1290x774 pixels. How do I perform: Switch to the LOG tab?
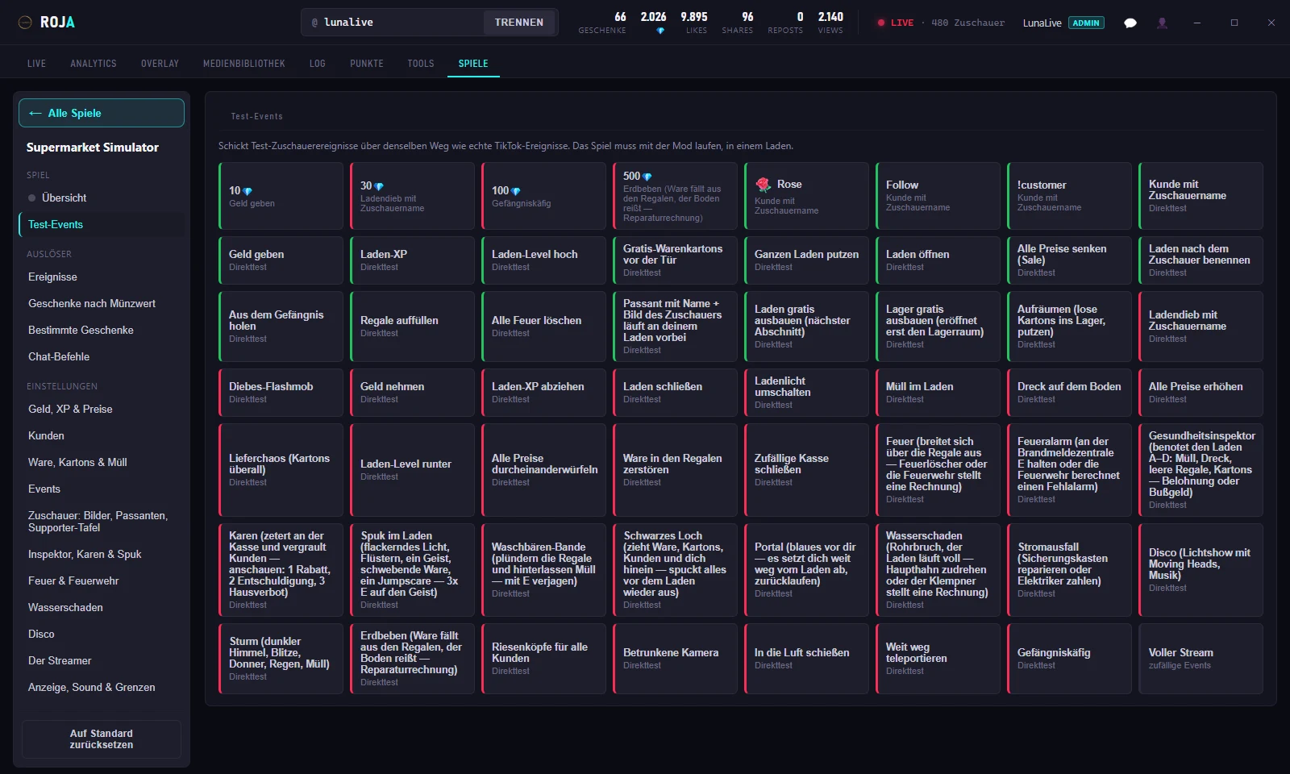pos(318,63)
